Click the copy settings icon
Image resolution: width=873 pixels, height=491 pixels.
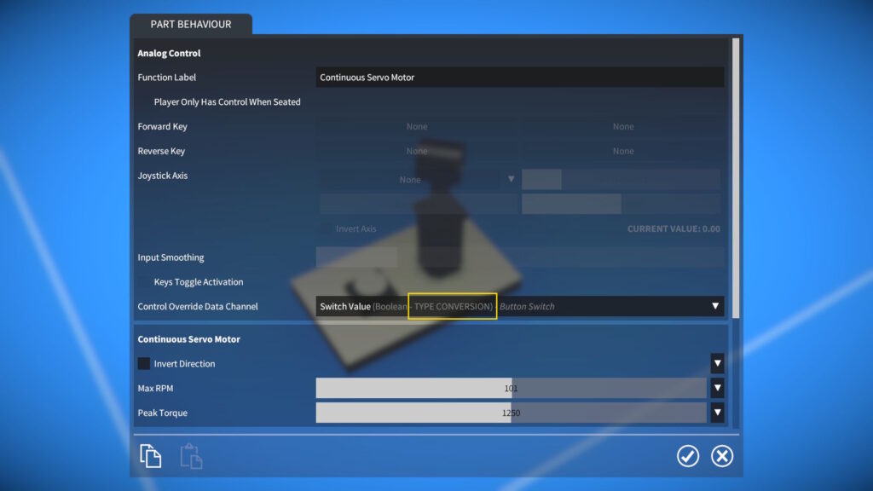pos(151,456)
